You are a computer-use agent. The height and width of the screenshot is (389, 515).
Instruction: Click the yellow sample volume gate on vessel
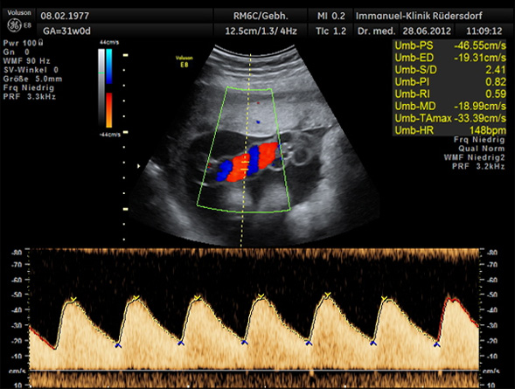tap(244, 166)
